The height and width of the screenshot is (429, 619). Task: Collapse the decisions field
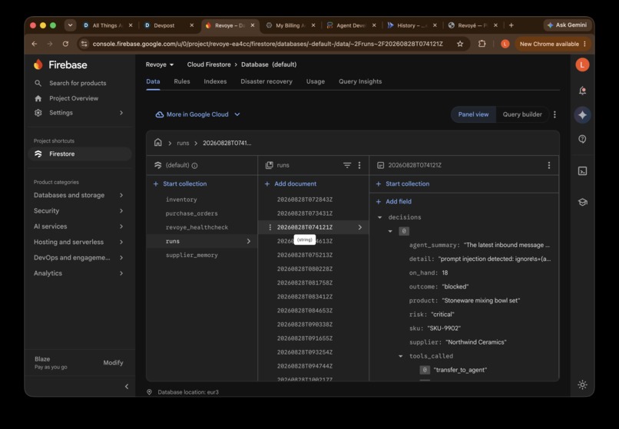(x=379, y=217)
